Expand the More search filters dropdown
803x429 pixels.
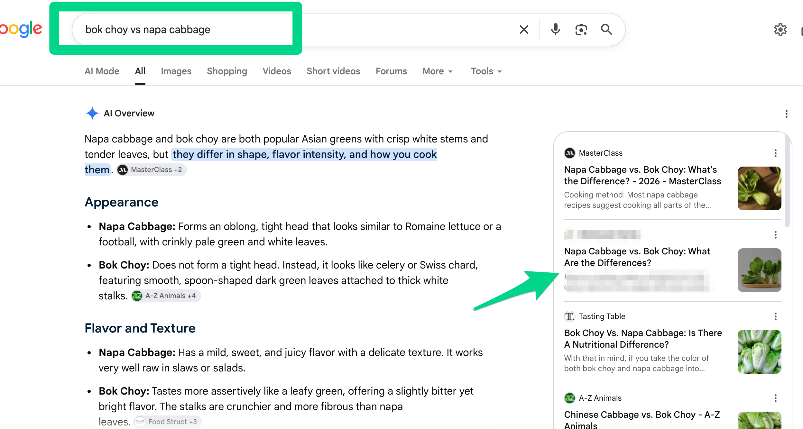[x=438, y=71]
